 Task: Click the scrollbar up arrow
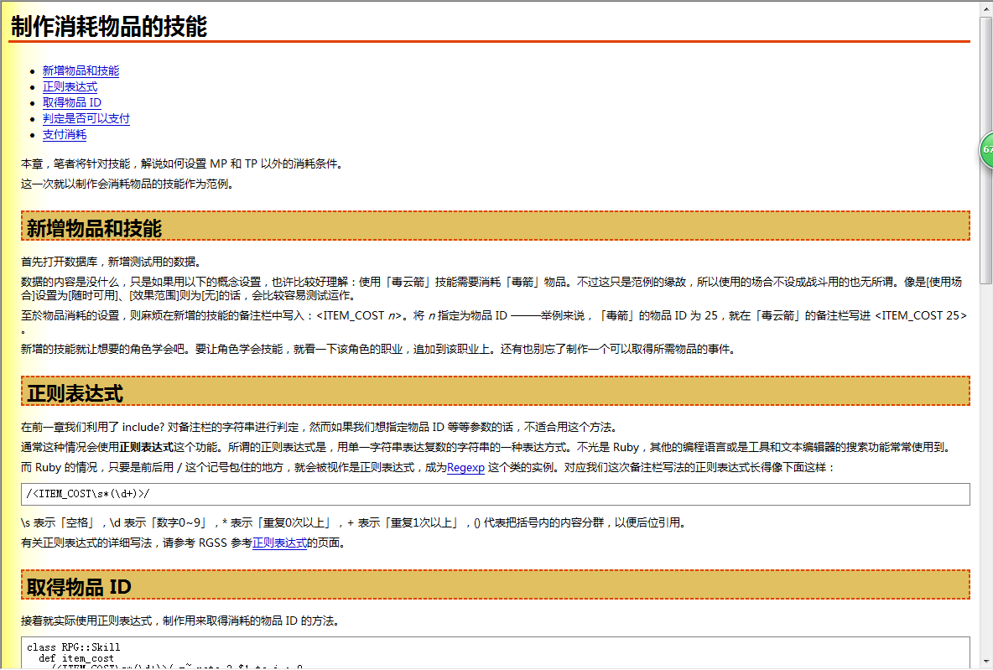(985, 8)
